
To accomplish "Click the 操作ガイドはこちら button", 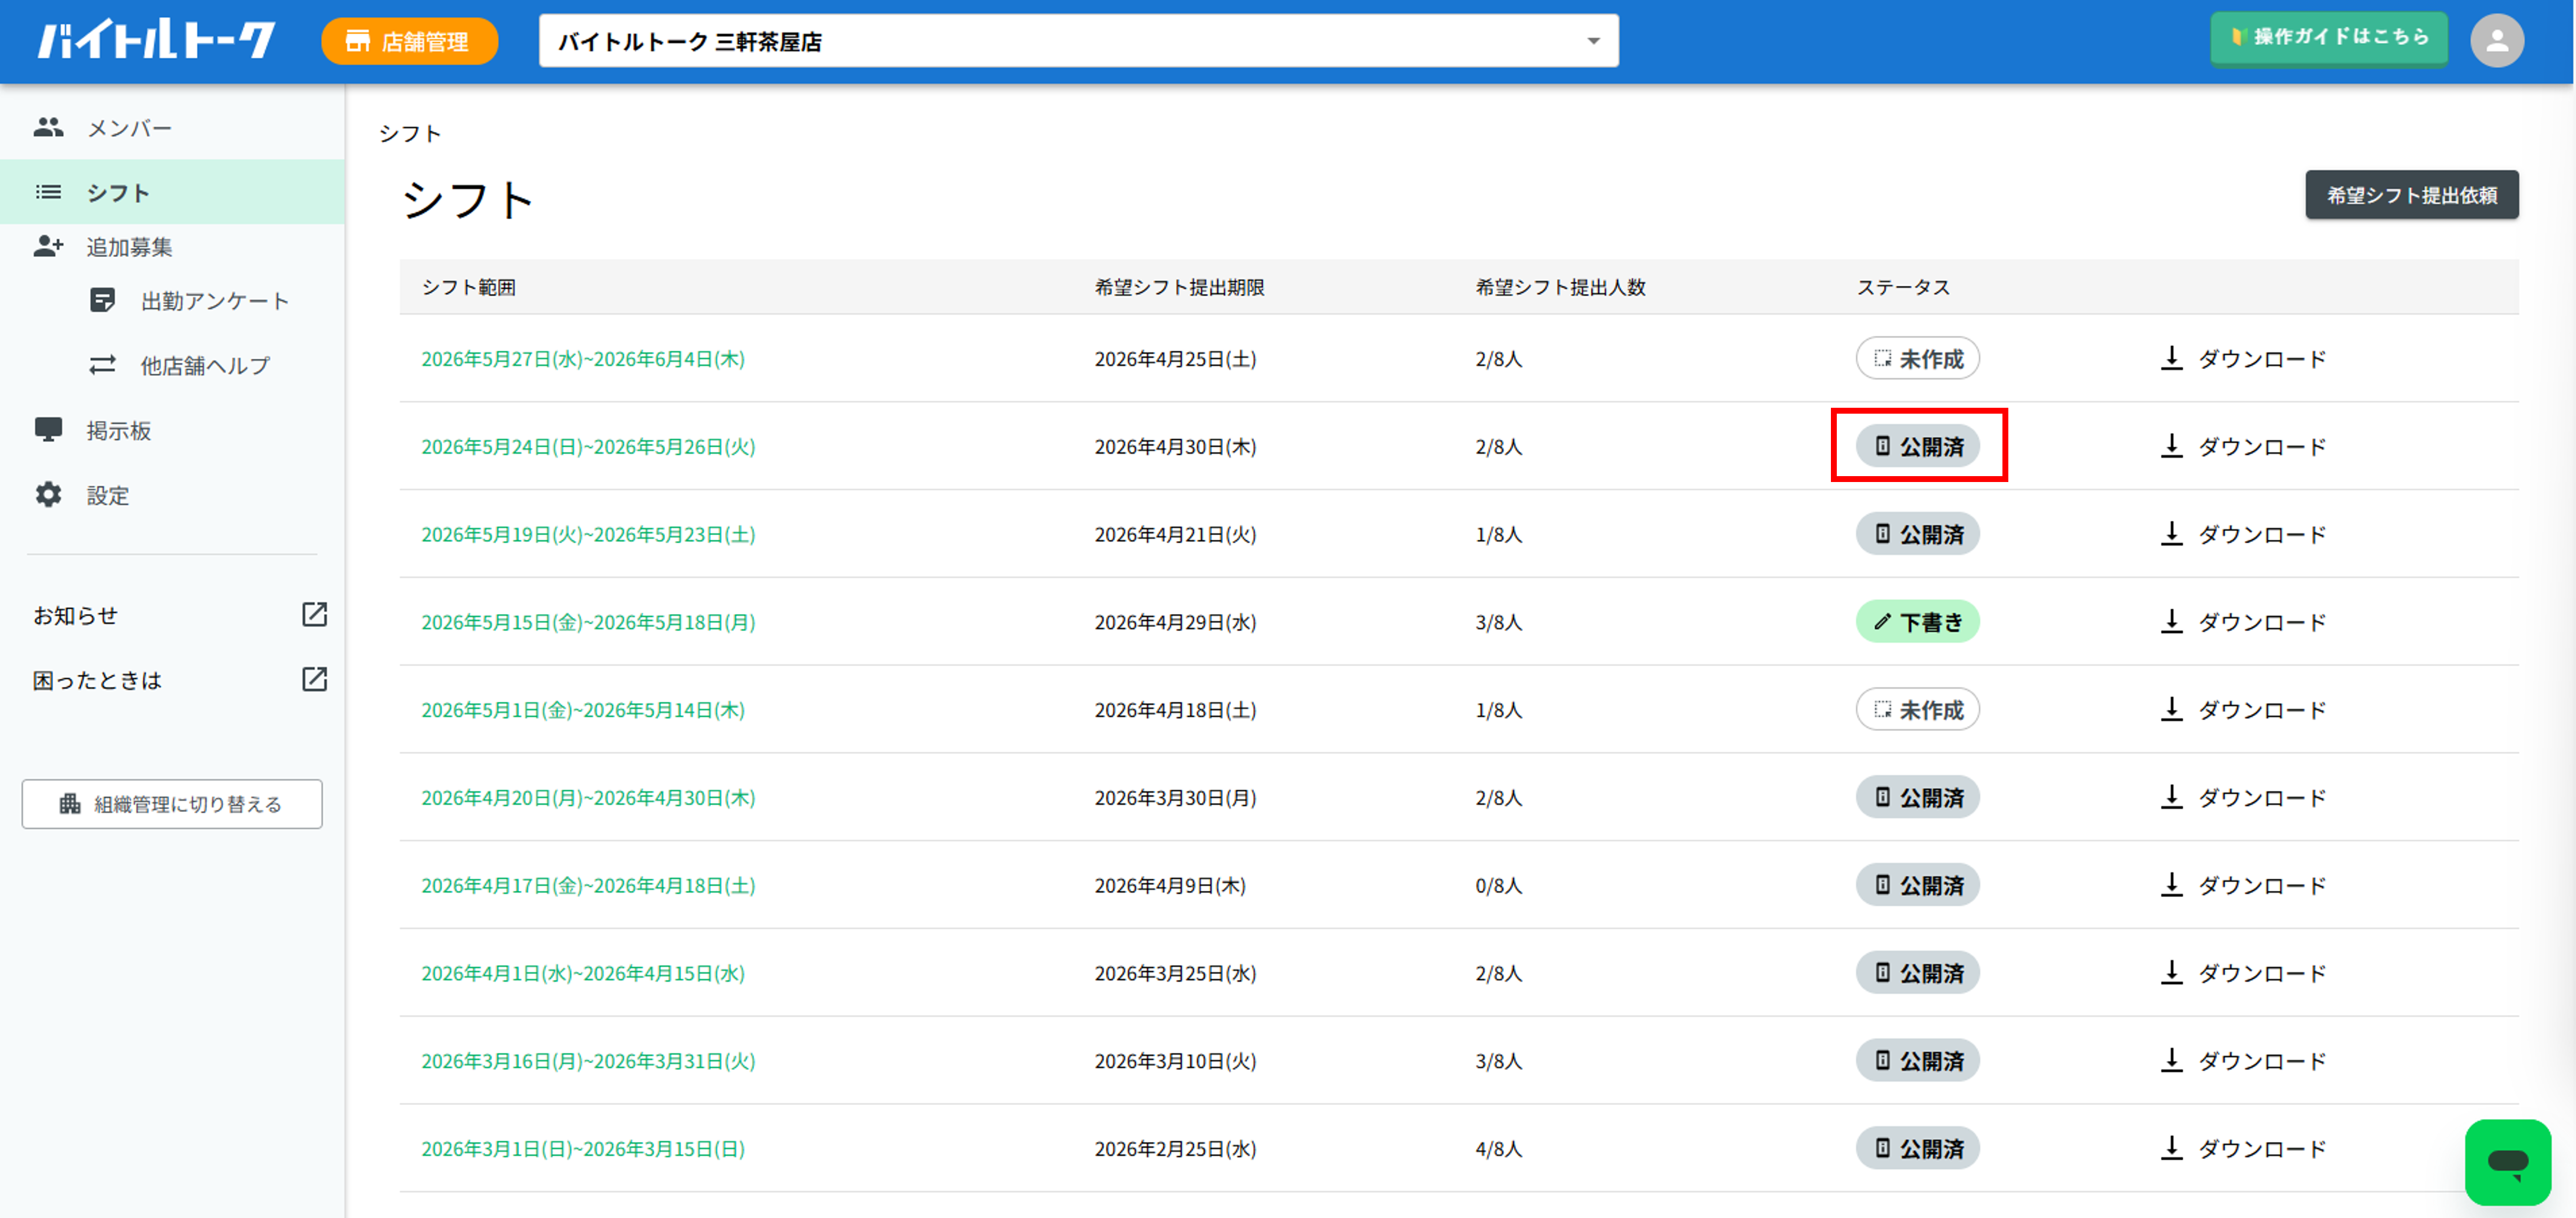I will pos(2329,37).
